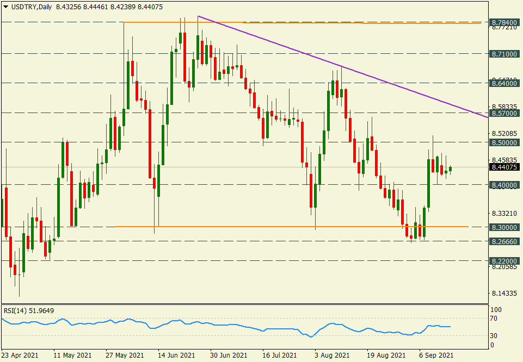Click the 8.33210 price axis value
523x362 pixels.
point(504,214)
